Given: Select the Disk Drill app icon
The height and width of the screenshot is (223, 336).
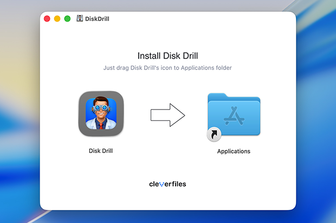Looking at the screenshot, I should [101, 114].
